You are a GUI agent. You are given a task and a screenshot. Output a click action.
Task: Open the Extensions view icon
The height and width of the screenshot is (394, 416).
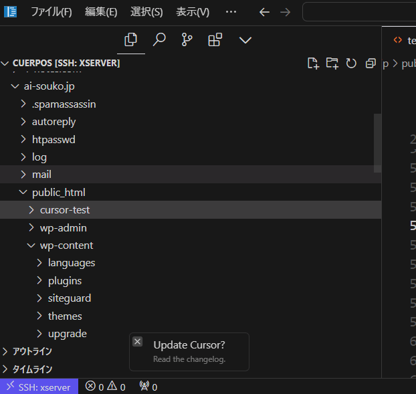point(215,40)
